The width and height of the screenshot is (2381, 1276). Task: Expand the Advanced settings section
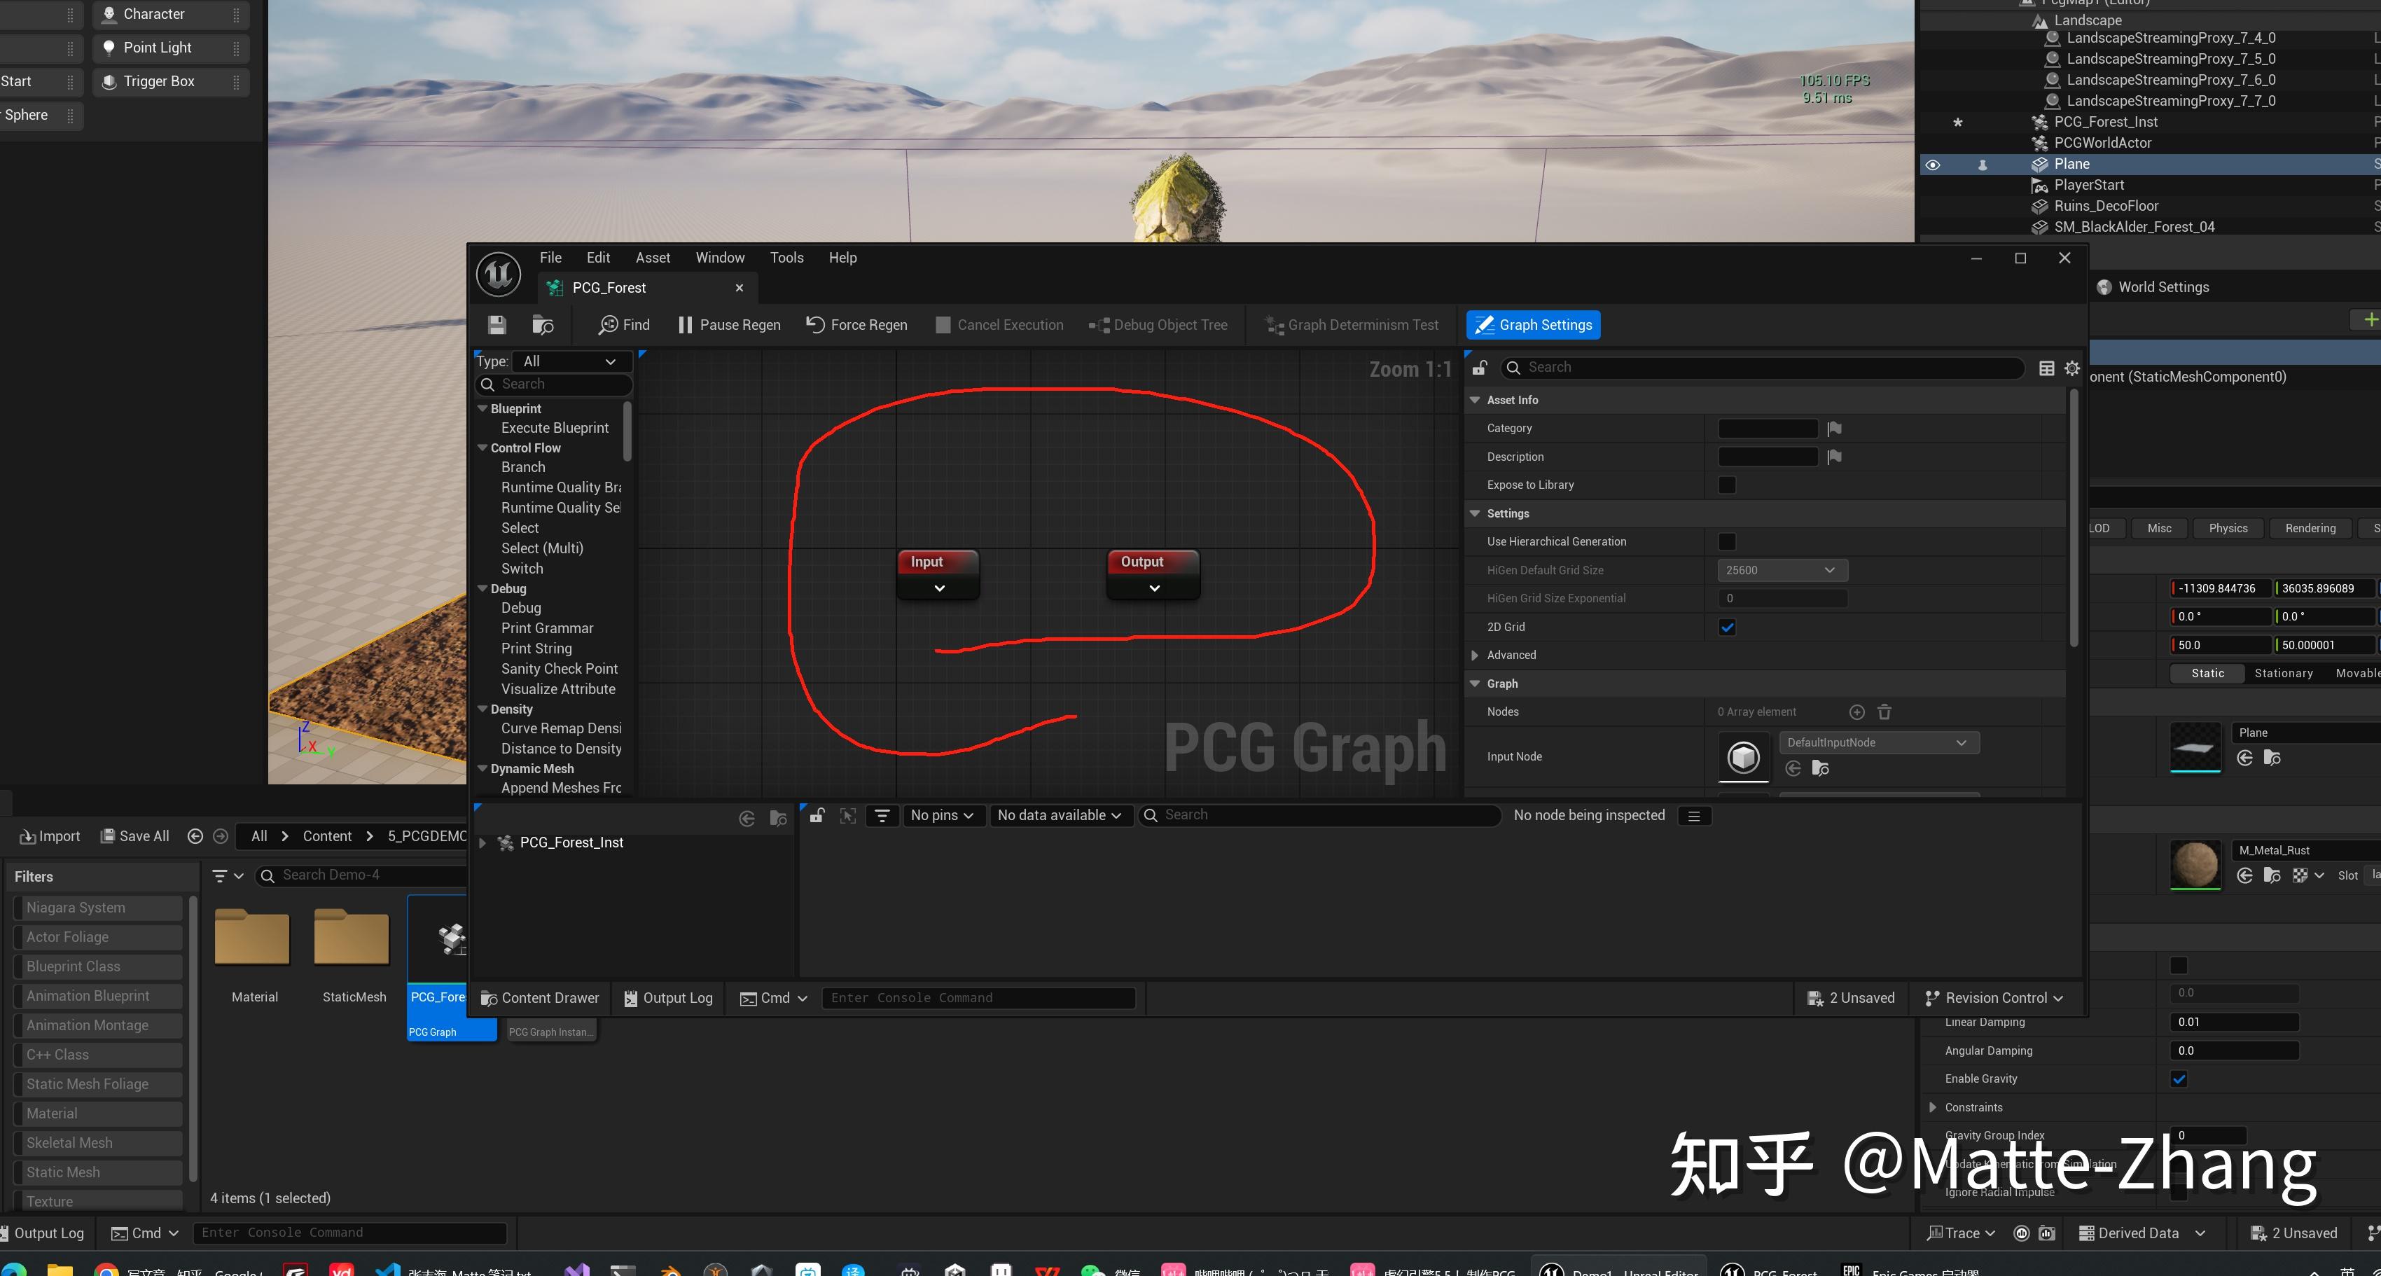click(x=1474, y=655)
